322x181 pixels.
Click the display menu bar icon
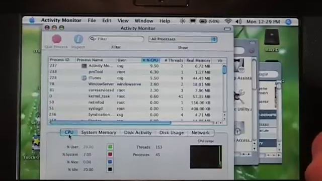tap(193, 21)
